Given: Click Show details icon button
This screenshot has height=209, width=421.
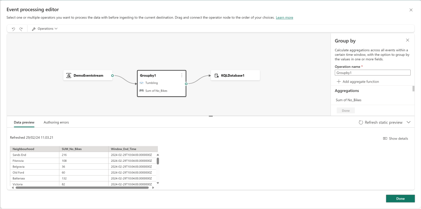Looking at the screenshot, I should coord(385,139).
